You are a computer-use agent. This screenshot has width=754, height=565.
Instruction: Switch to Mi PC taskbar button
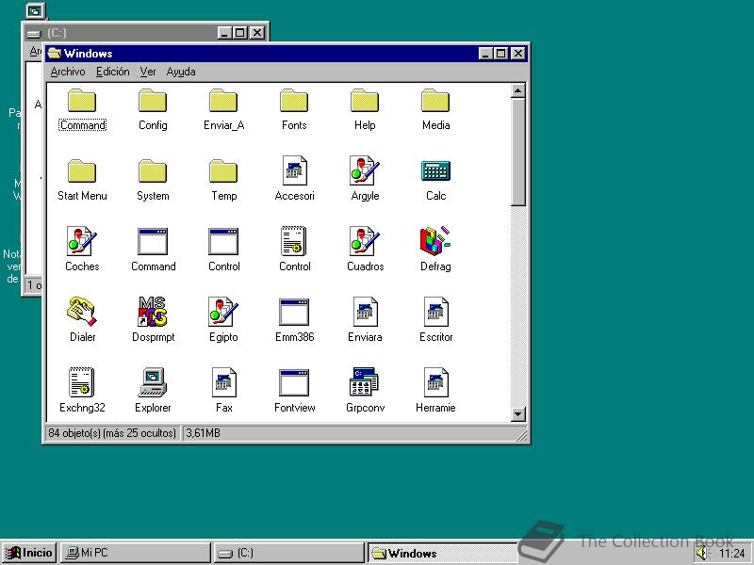point(135,553)
